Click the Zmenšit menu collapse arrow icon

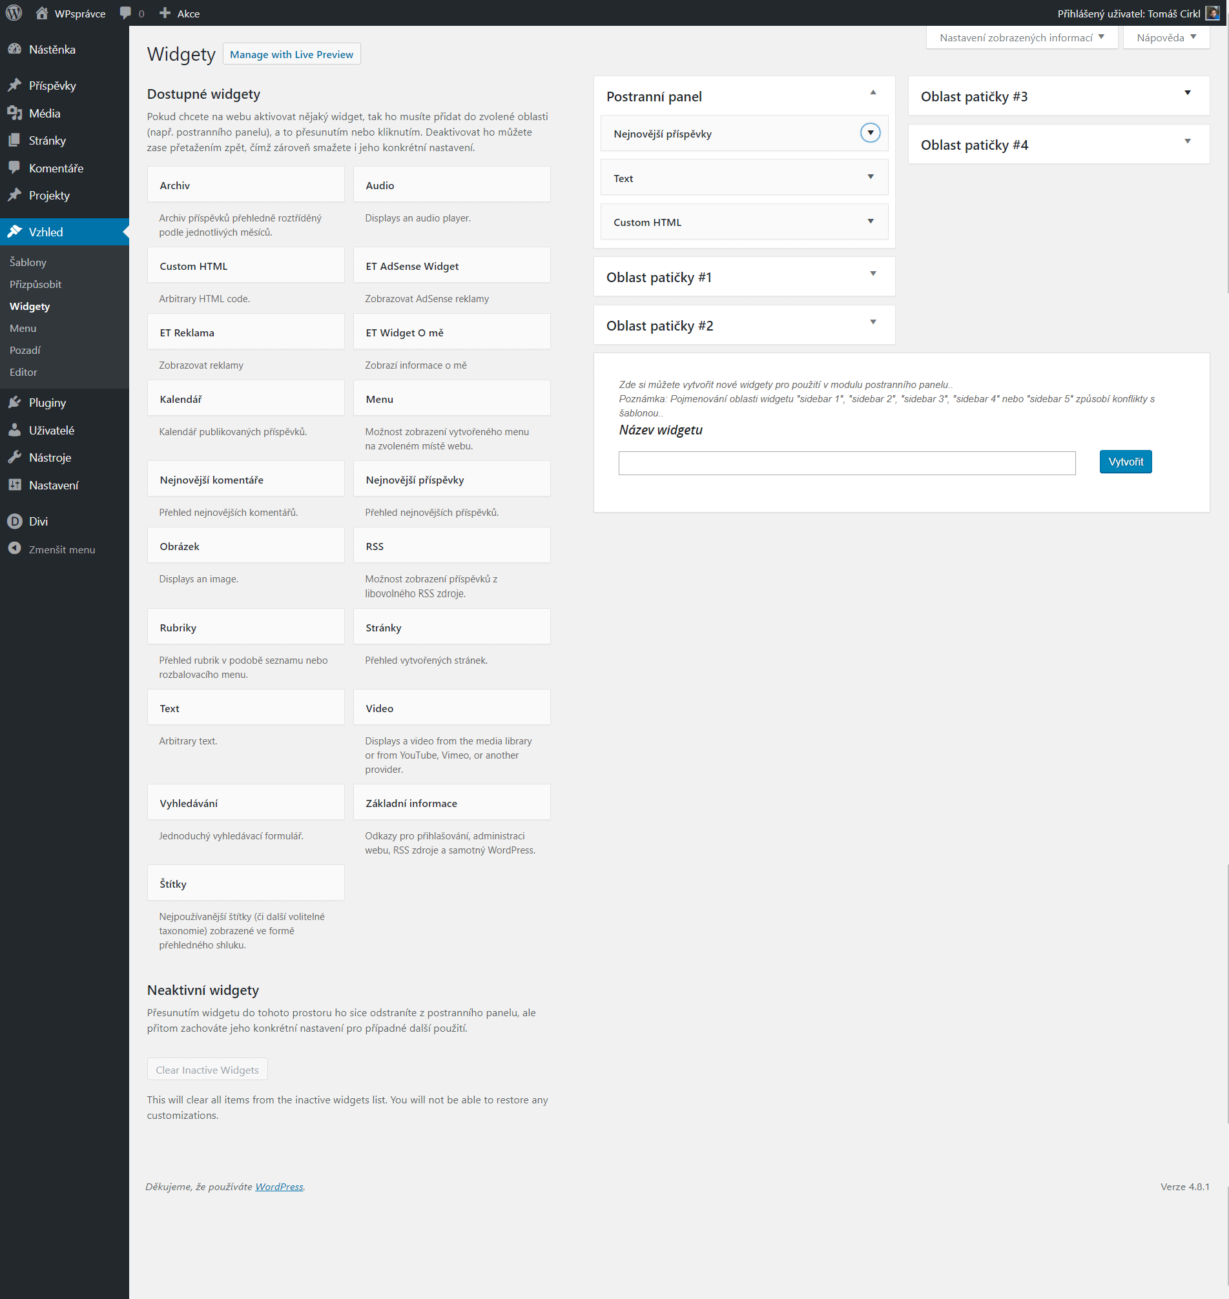(x=14, y=549)
